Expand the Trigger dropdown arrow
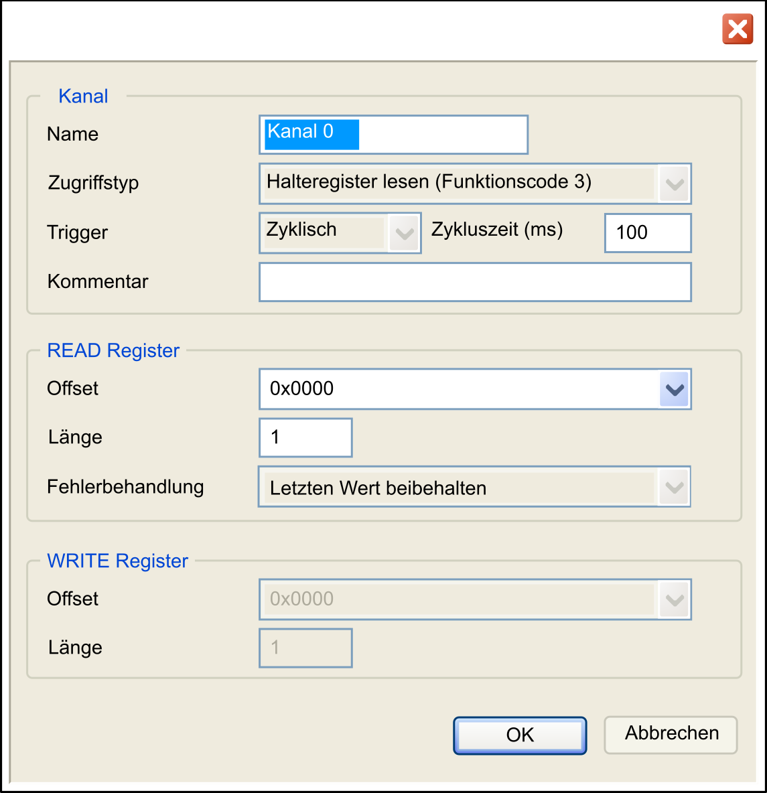This screenshot has width=767, height=793. (404, 233)
